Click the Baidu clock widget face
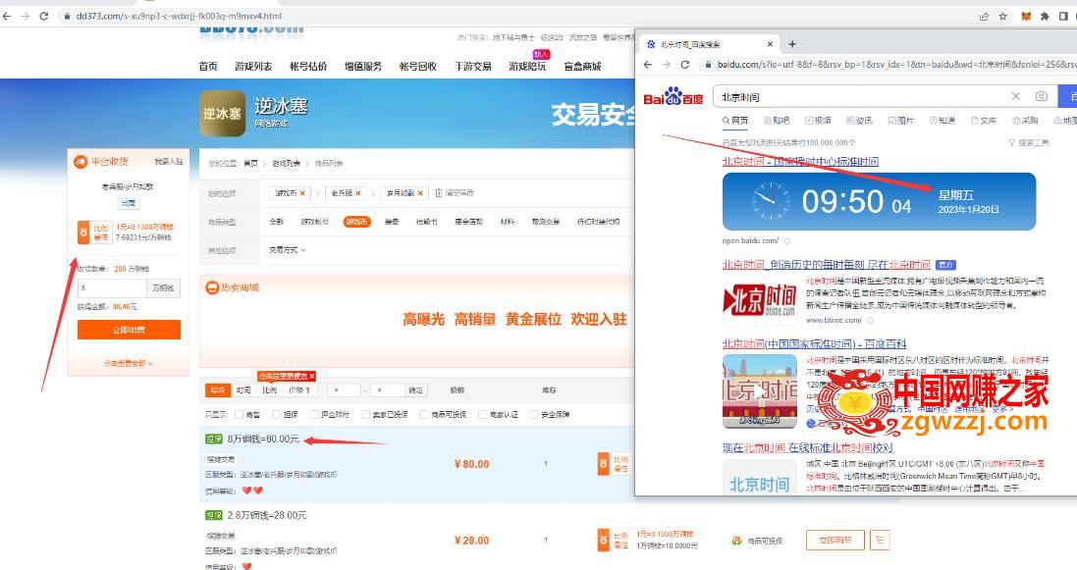This screenshot has width=1077, height=570. (771, 201)
